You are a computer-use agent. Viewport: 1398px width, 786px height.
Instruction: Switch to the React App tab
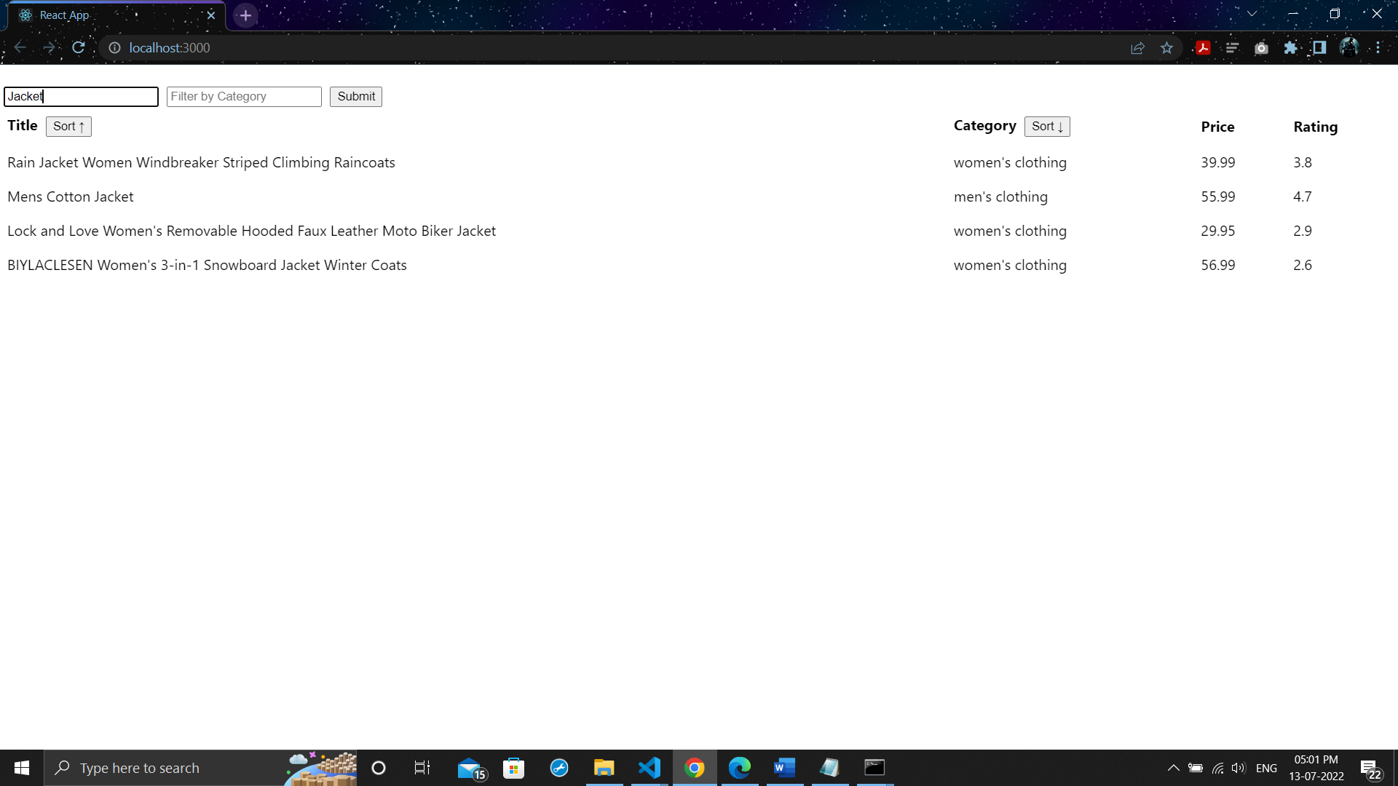tap(116, 15)
